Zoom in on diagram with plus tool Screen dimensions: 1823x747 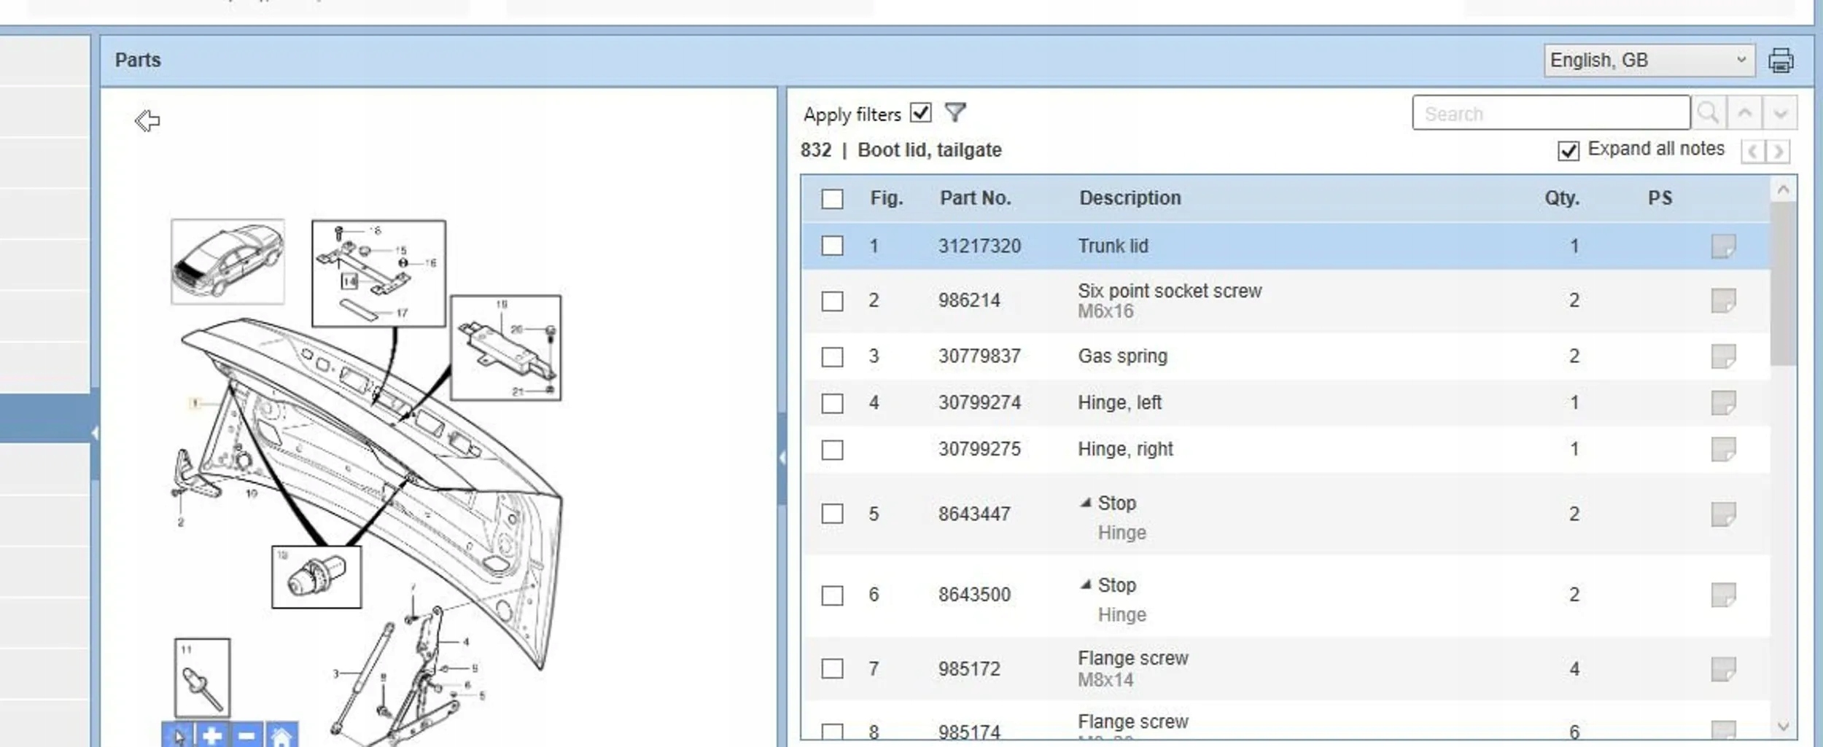(212, 735)
